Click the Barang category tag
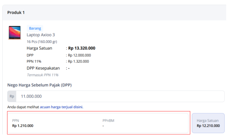Image resolution: width=231 pixels, height=139 pixels. click(x=35, y=28)
